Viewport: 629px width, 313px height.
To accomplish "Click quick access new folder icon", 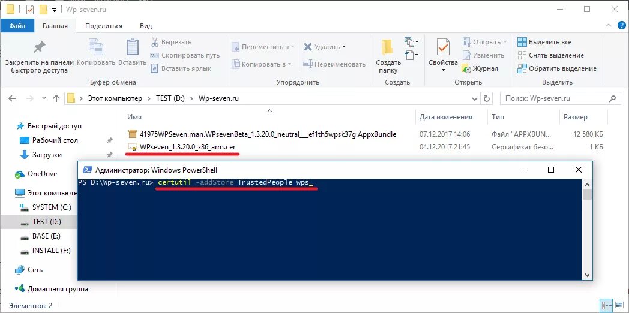I will 43,9.
